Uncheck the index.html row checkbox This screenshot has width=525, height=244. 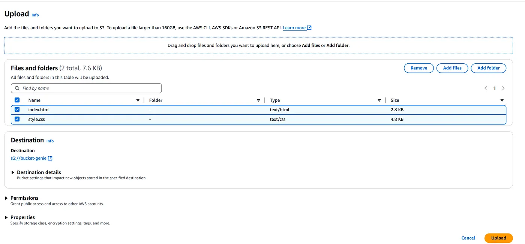[17, 110]
